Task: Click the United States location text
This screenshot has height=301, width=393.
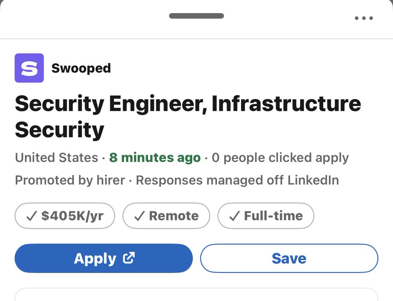Action: (56, 158)
